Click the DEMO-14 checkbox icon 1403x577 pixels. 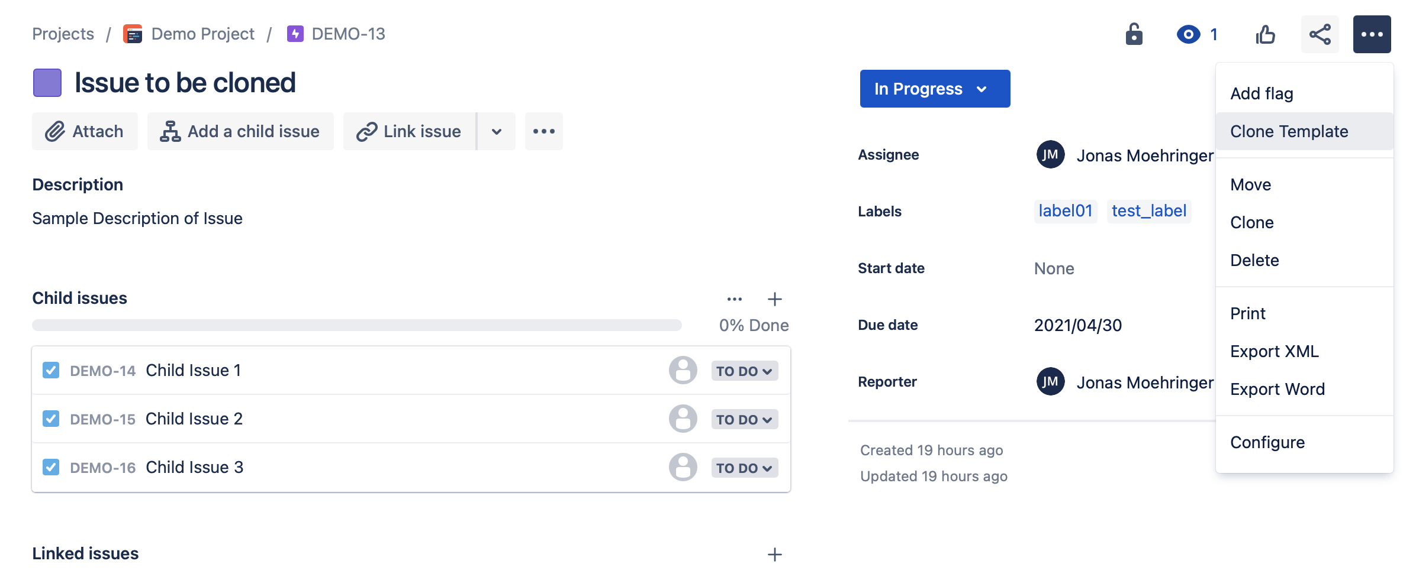point(51,371)
